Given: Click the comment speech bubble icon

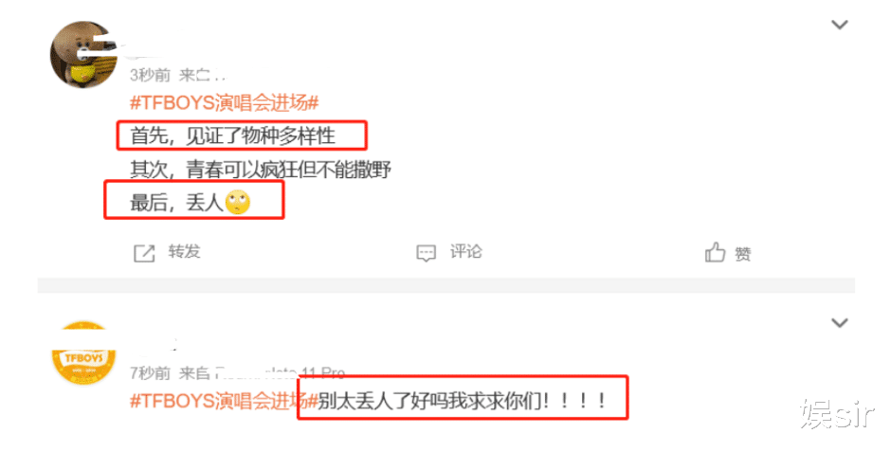Looking at the screenshot, I should (426, 253).
